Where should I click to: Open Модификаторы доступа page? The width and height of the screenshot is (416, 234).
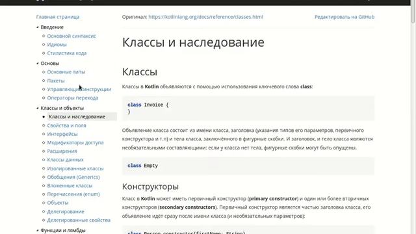click(75, 142)
